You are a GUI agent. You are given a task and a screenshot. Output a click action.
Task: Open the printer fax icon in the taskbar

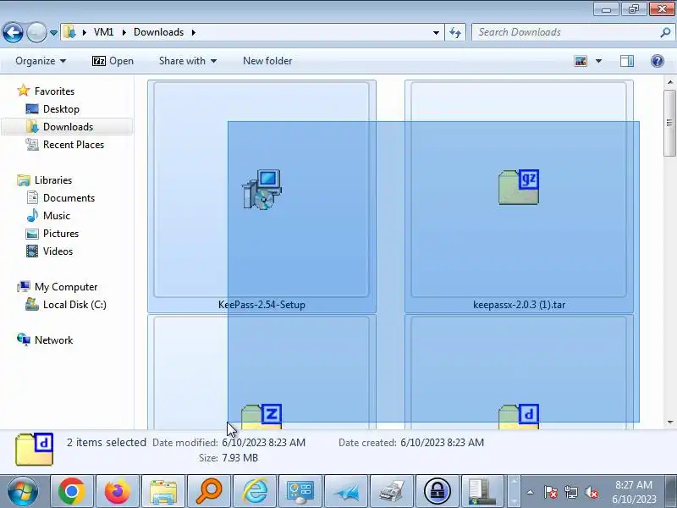392,491
